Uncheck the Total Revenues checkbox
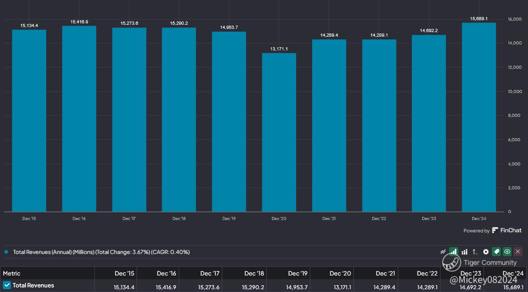 [7, 285]
